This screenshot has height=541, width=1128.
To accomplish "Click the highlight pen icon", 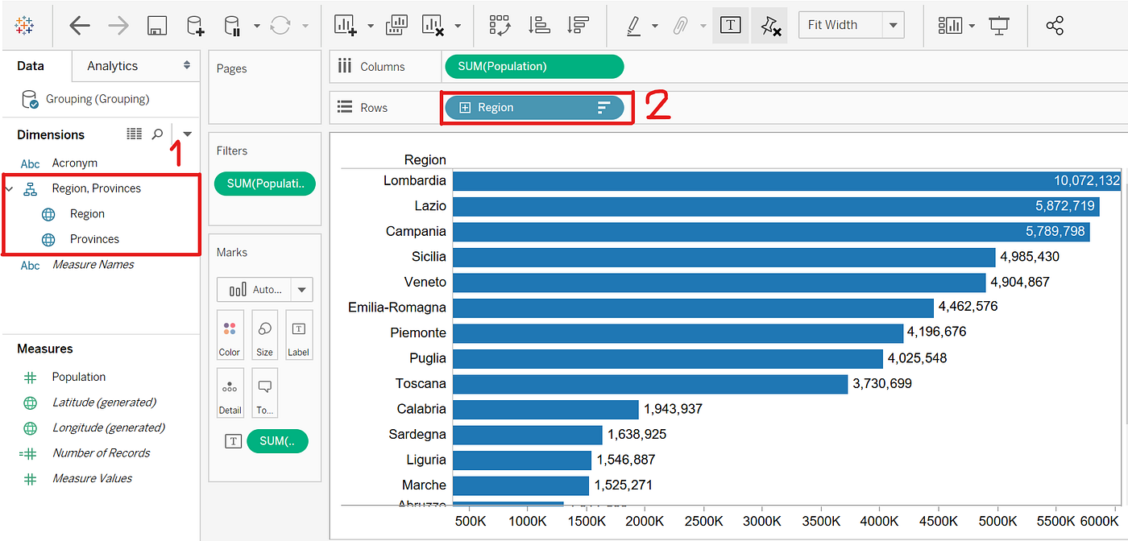I will coord(634,26).
